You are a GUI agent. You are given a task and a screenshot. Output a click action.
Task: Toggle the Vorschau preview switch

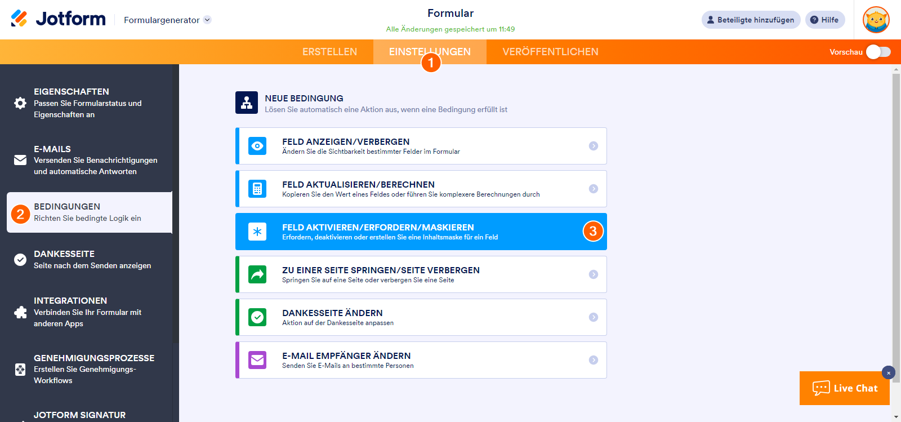[x=878, y=52]
